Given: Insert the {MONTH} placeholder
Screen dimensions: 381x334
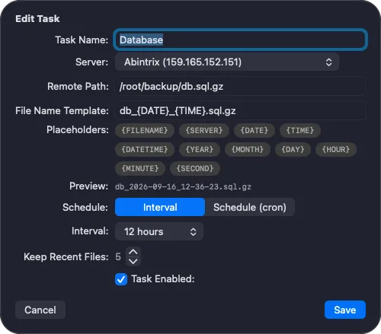Looking at the screenshot, I should tap(248, 150).
